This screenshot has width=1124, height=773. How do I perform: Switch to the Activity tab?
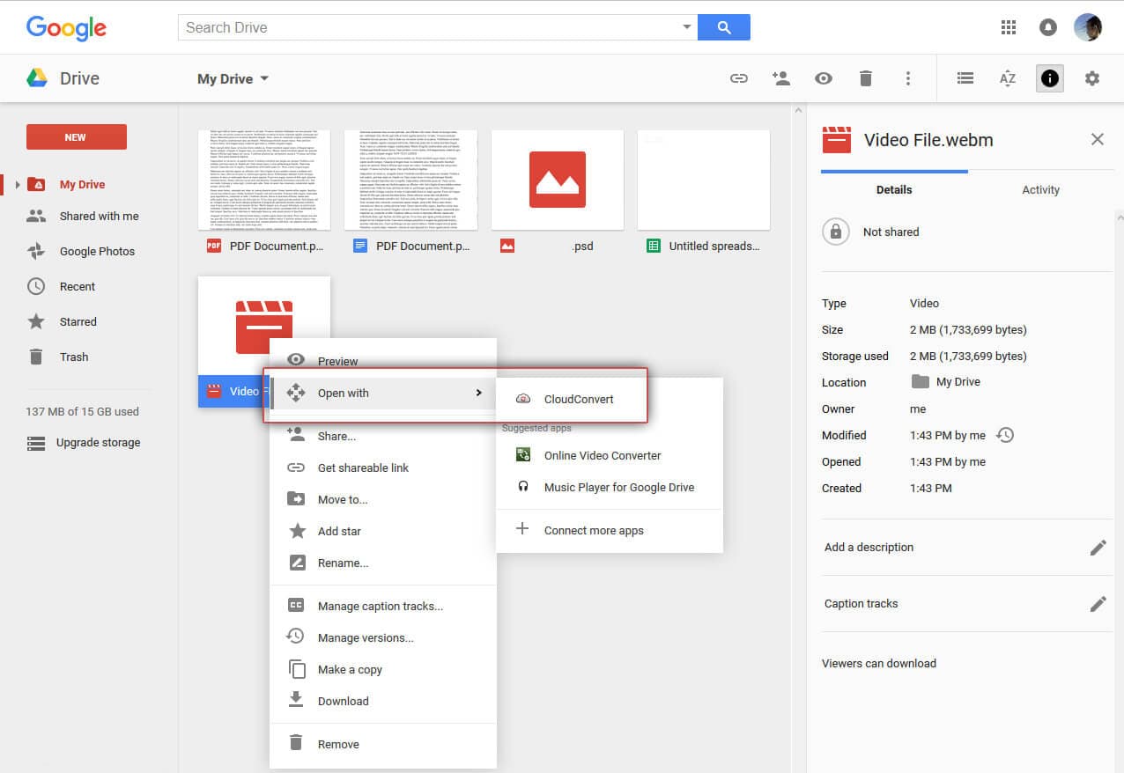[x=1041, y=190]
